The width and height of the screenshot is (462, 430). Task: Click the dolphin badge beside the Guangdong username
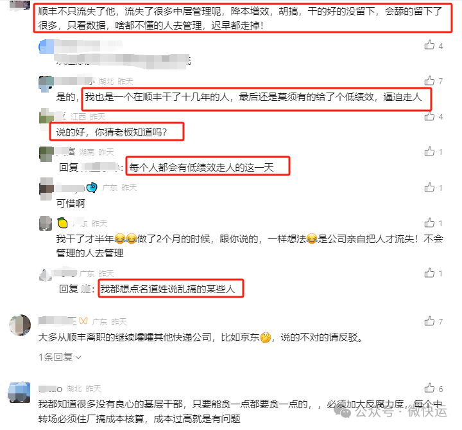coord(92,188)
